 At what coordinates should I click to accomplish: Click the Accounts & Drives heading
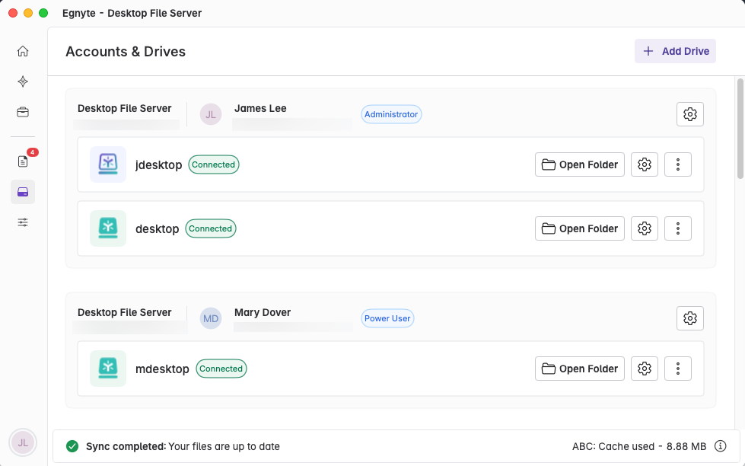tap(126, 51)
